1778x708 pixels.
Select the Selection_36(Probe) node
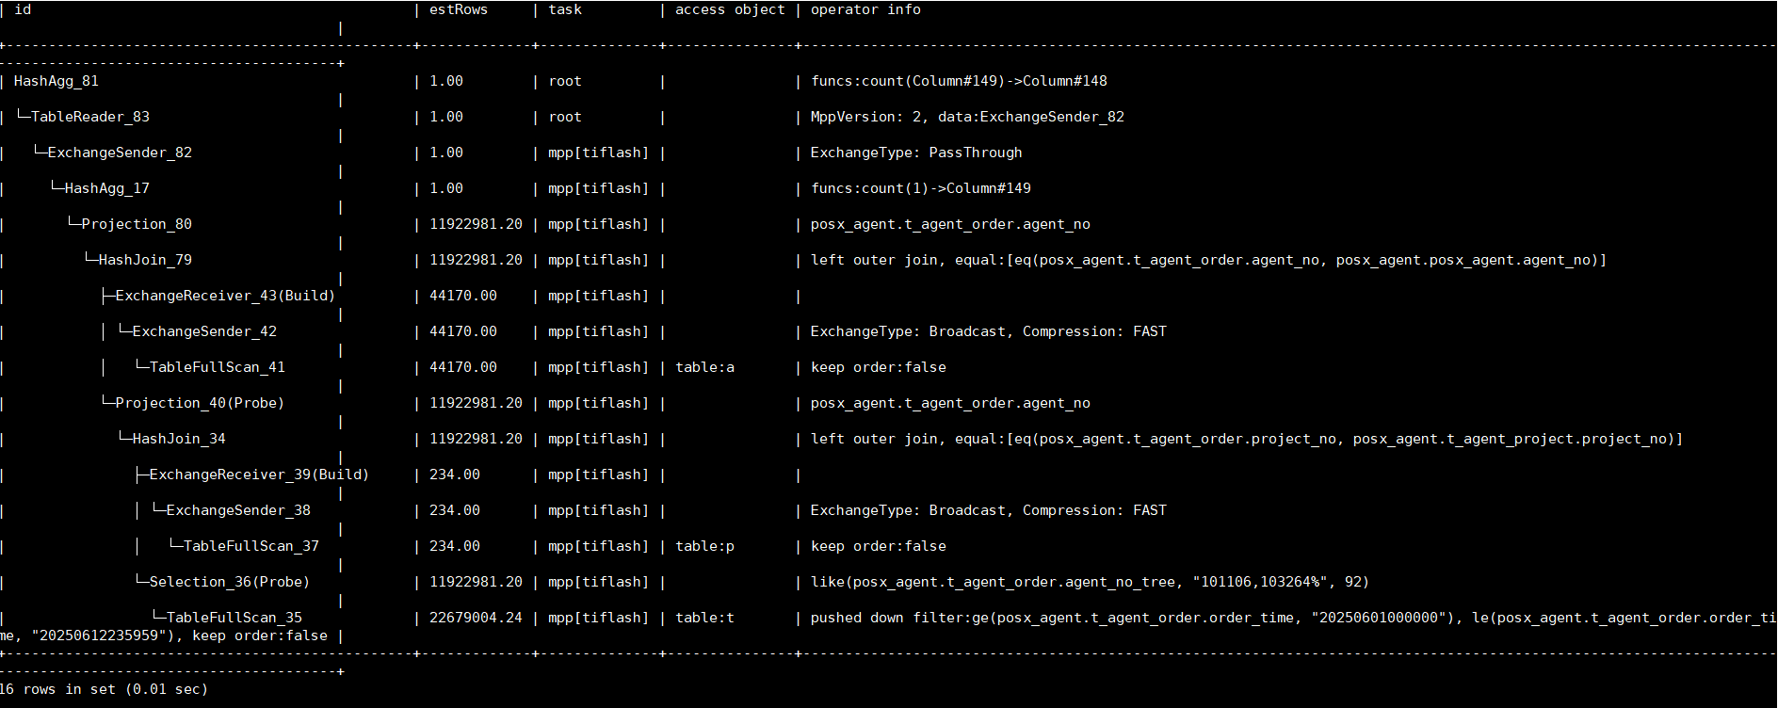230,582
